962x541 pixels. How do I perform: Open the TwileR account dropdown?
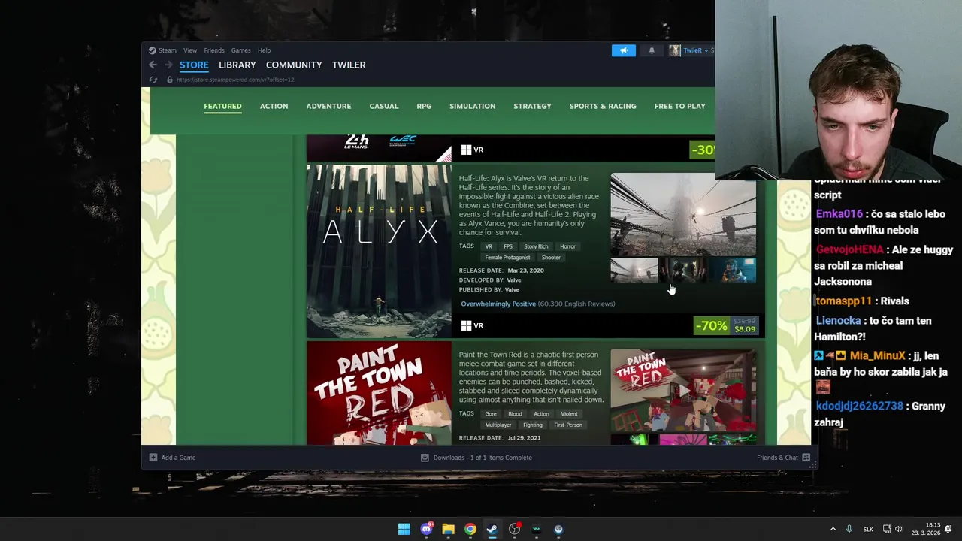coord(697,50)
